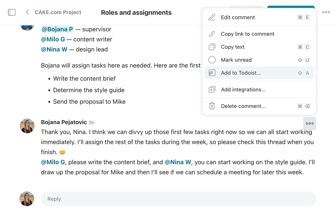The height and width of the screenshot is (209, 336).
Task: Go back using the left chevron
Action: click(x=27, y=12)
